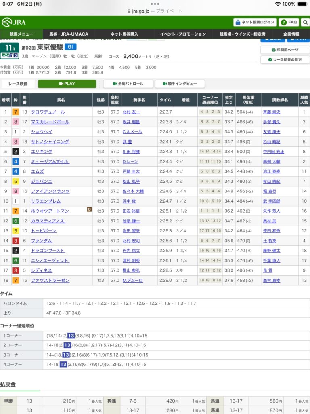310x414 pixels.
Task: Open the レース結果の見方 guide
Action: (285, 60)
